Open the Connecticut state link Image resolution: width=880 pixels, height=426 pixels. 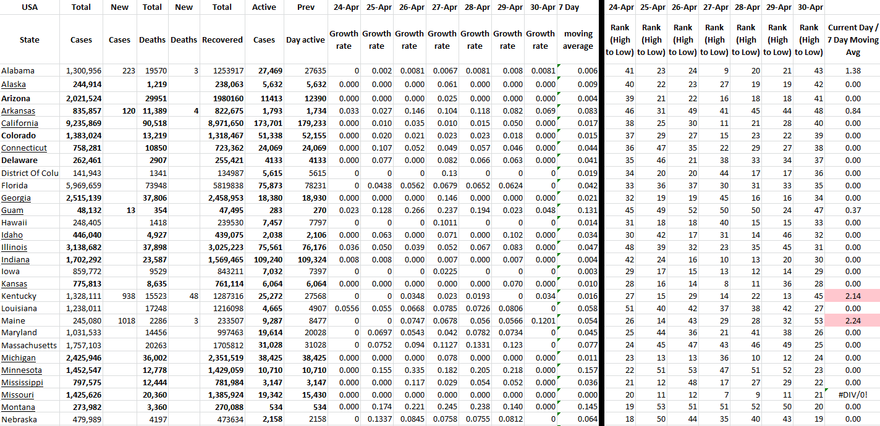click(x=24, y=148)
